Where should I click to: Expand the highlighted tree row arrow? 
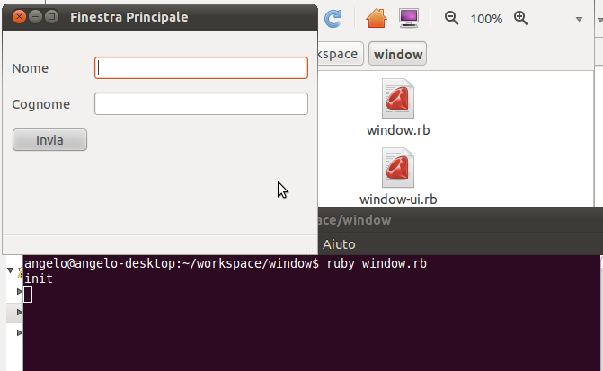point(19,312)
